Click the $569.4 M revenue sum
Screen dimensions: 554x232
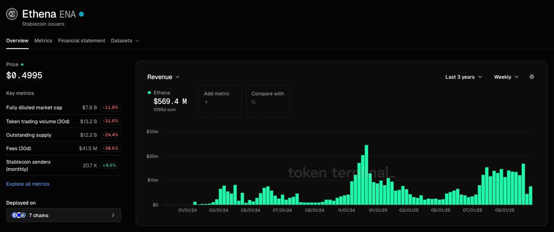click(170, 101)
